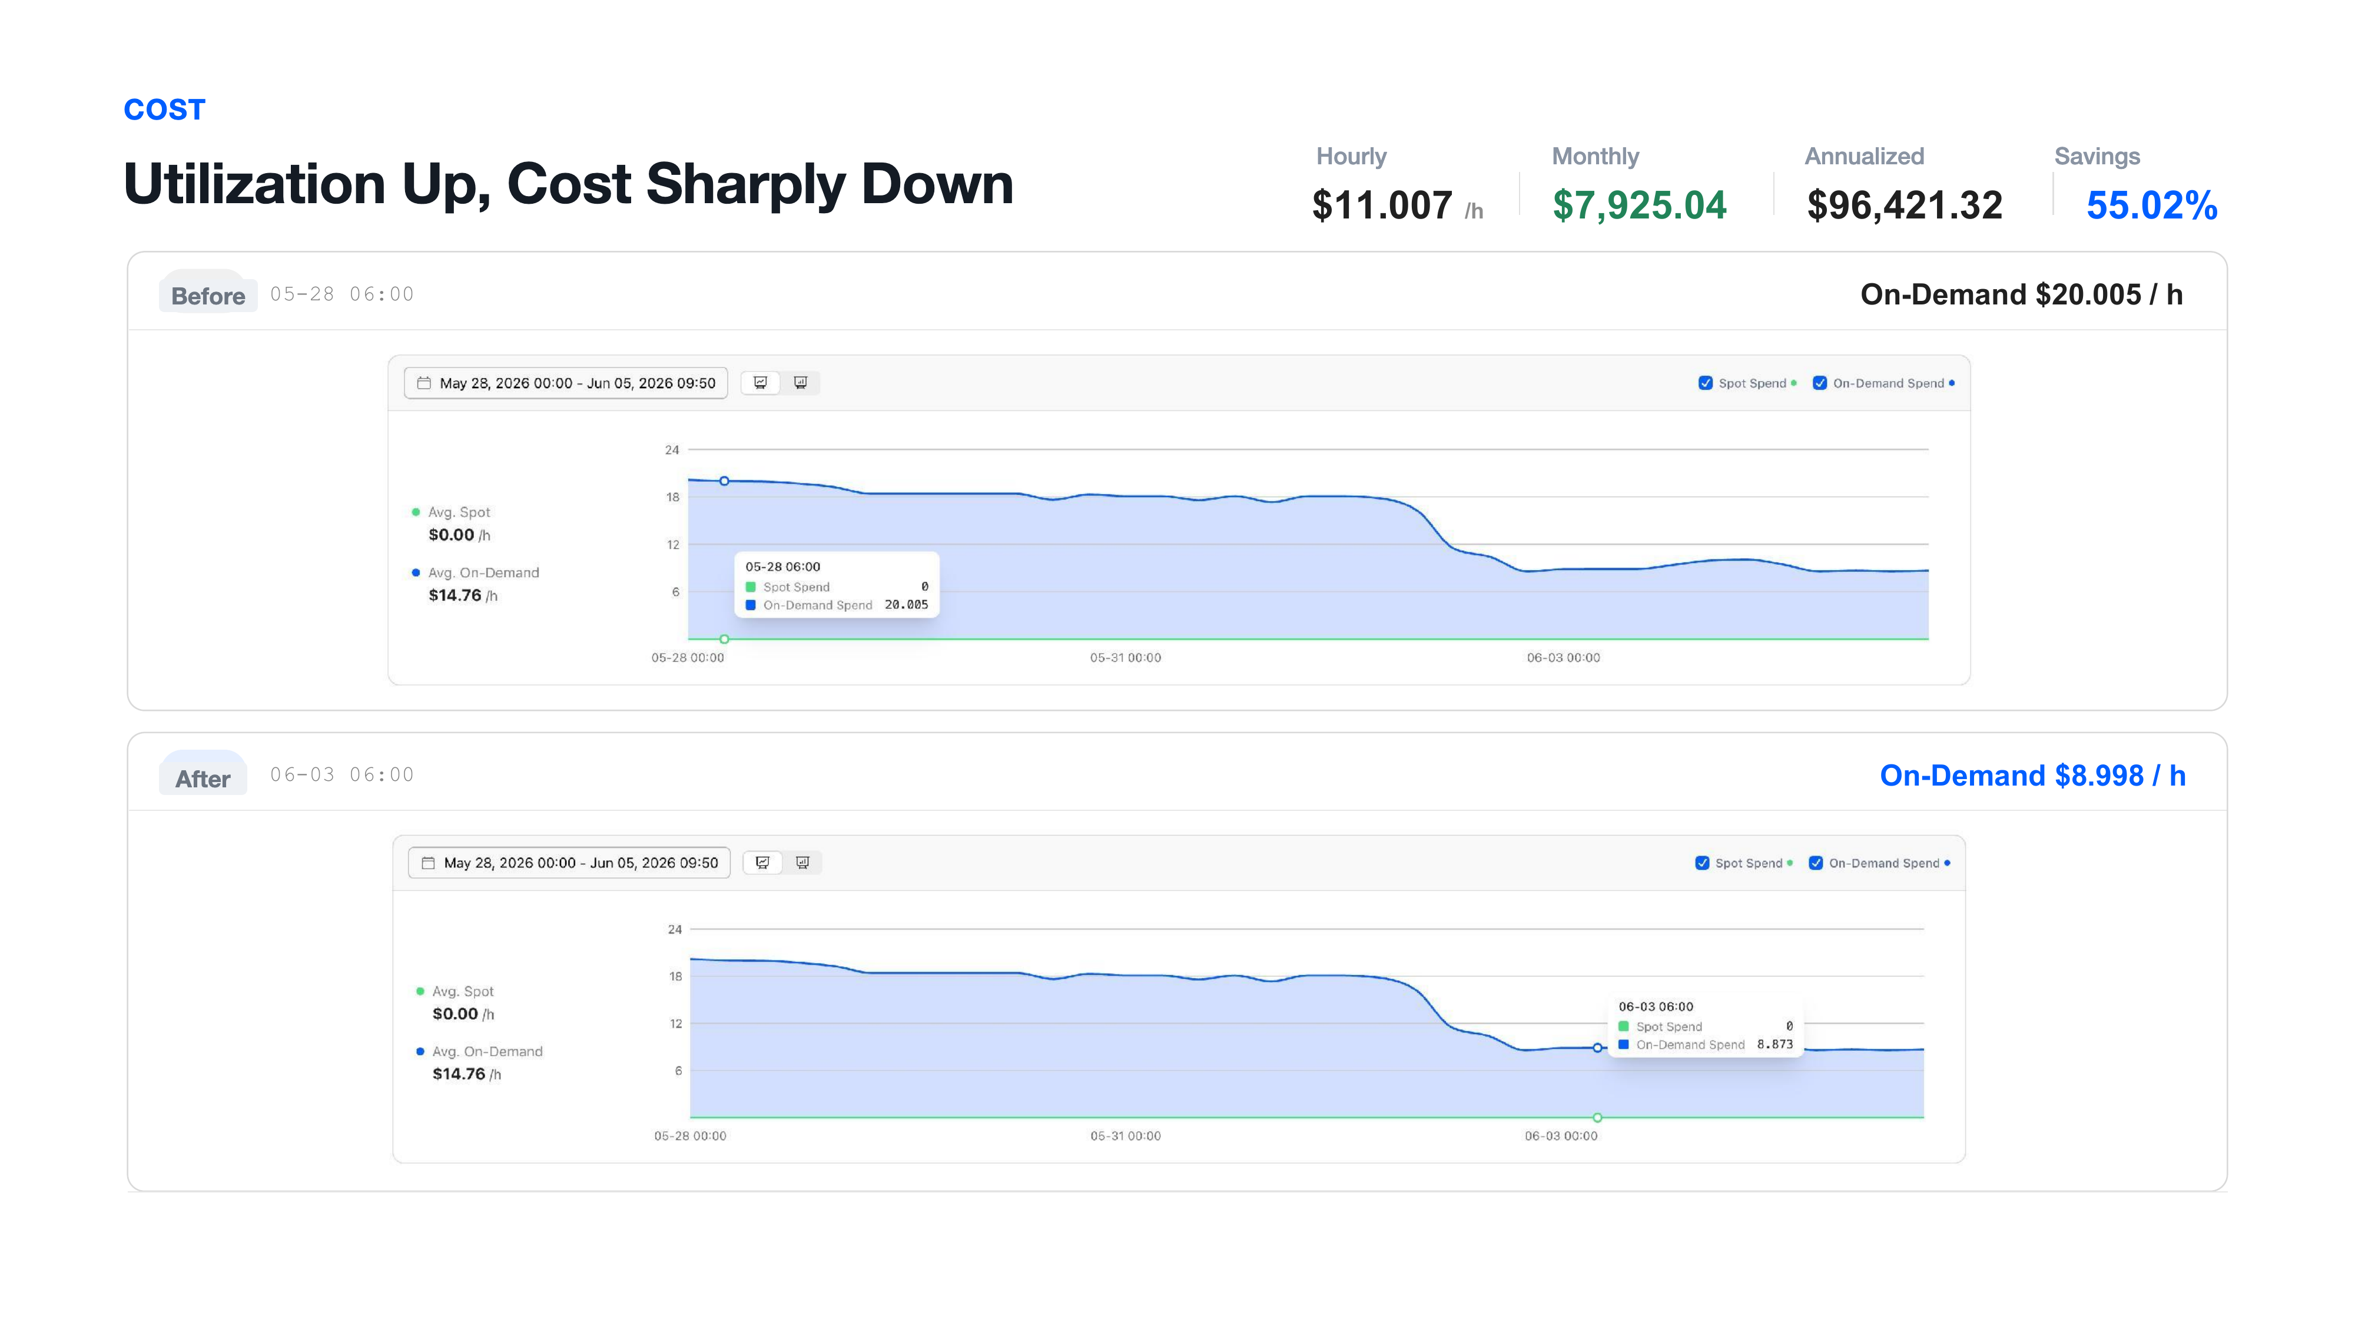Click the 06-03 06:00 After timestamp
The width and height of the screenshot is (2355, 1325).
(x=342, y=774)
